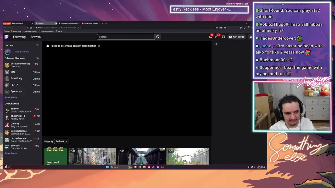
Task: Click the taskbar Search box
Action: click(121, 167)
